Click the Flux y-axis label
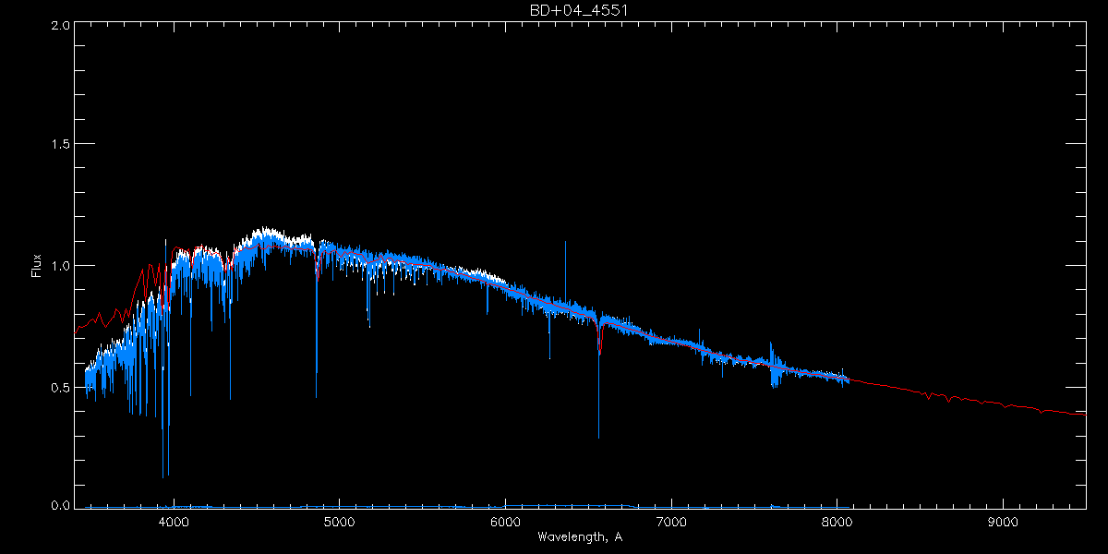The image size is (1108, 554). [x=37, y=265]
